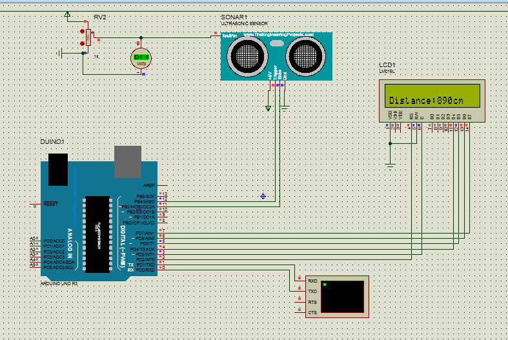Select the RV2 potentiometer resistor body

tap(88, 37)
